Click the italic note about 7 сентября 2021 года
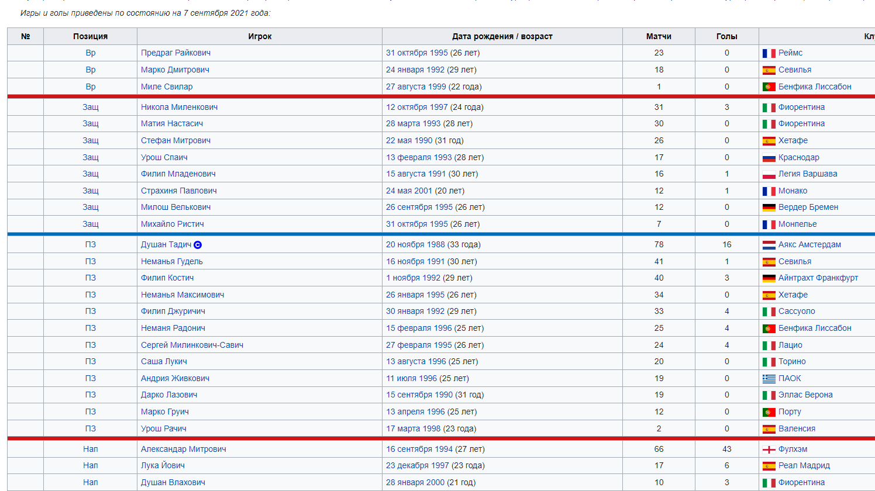875x491 pixels. tap(146, 13)
